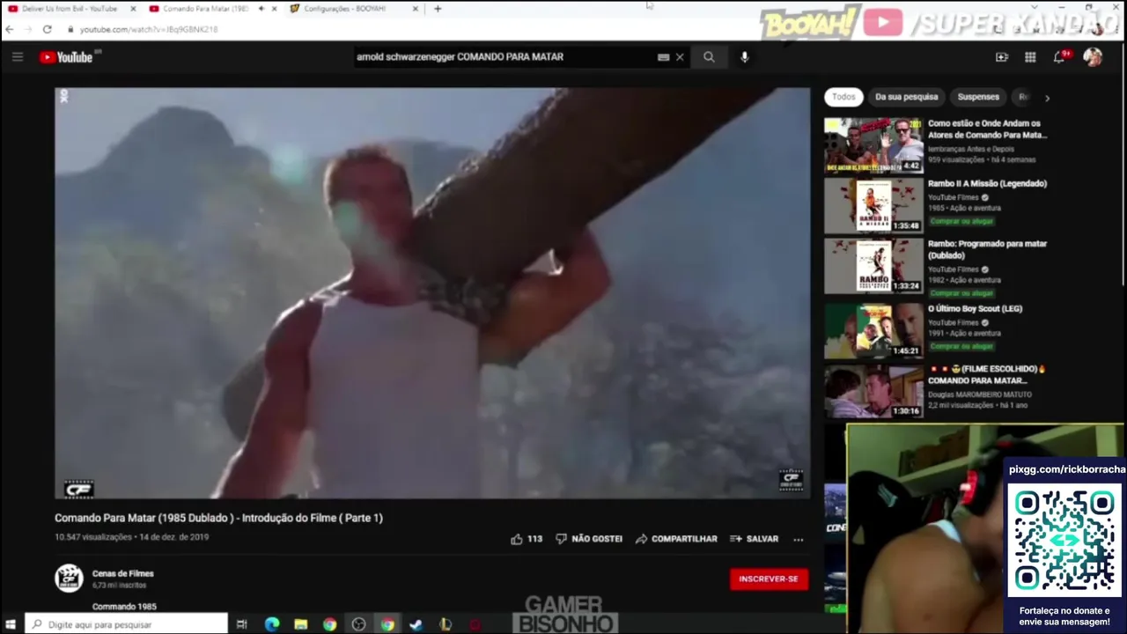Open Rambo: Programado para matar thumbnail
1127x634 pixels.
tap(873, 266)
